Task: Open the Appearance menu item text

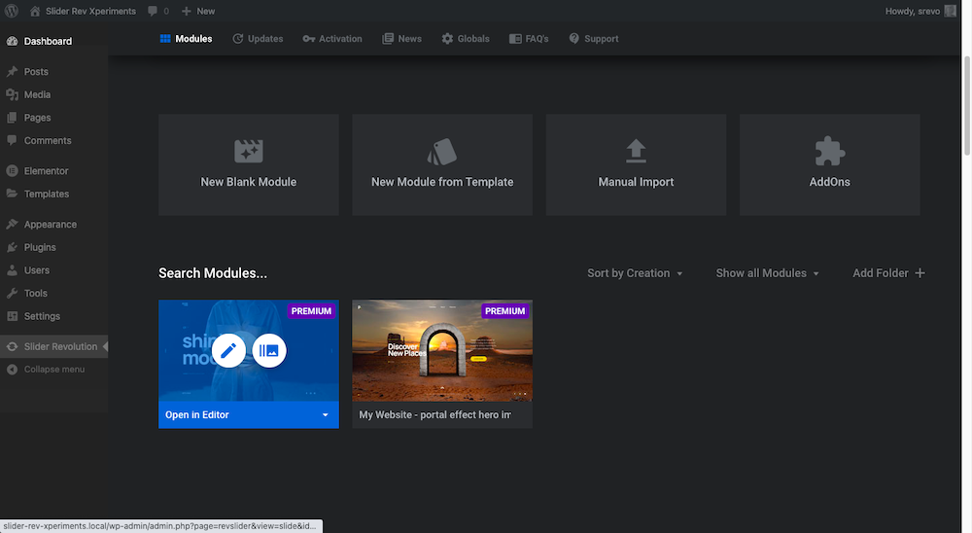Action: pyautogui.click(x=51, y=224)
